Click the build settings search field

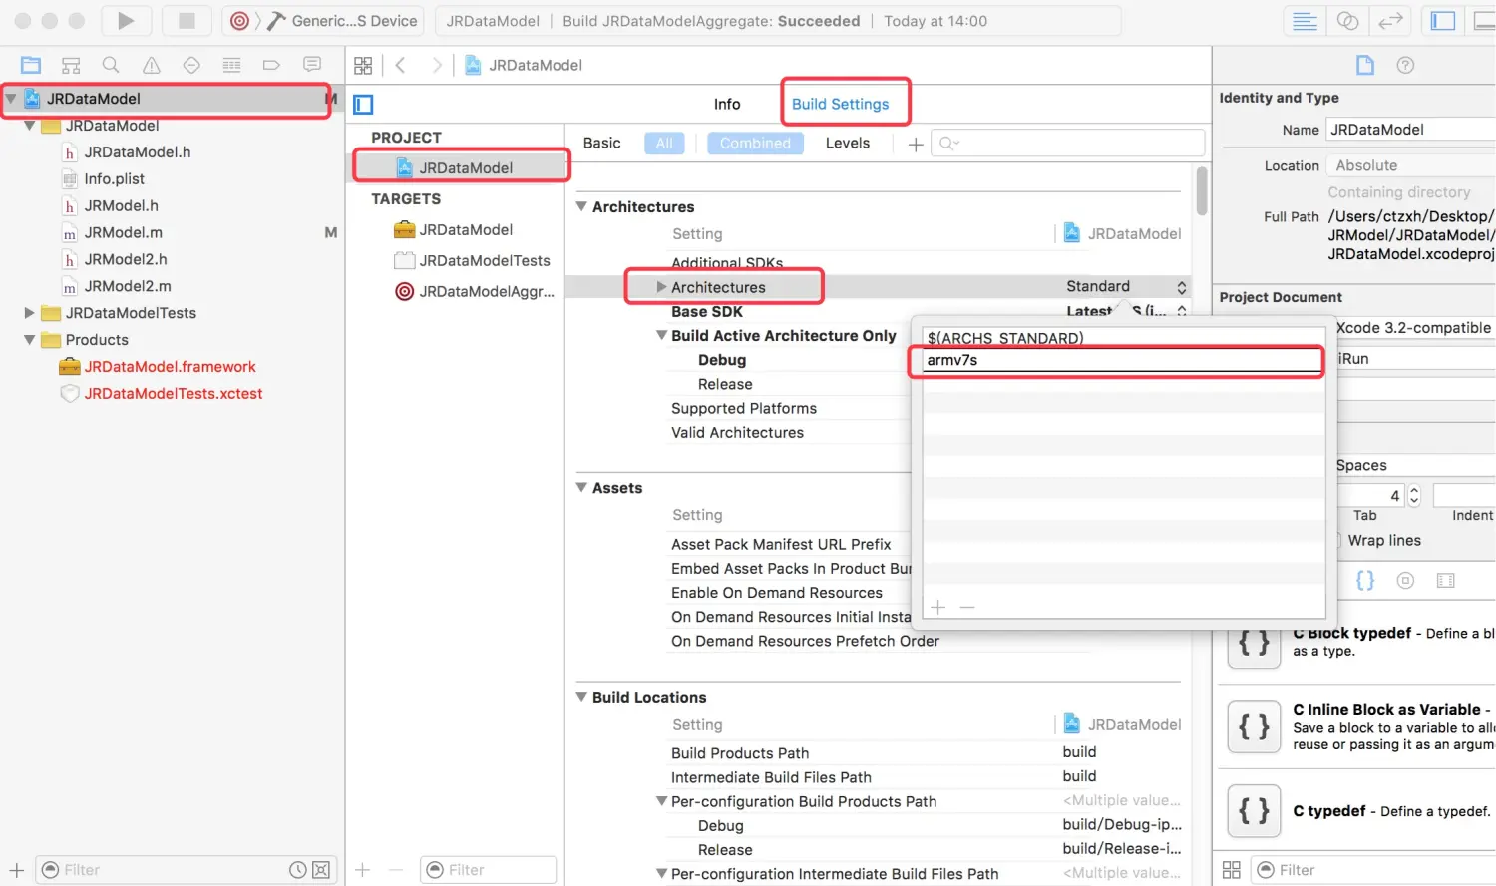tap(1067, 144)
